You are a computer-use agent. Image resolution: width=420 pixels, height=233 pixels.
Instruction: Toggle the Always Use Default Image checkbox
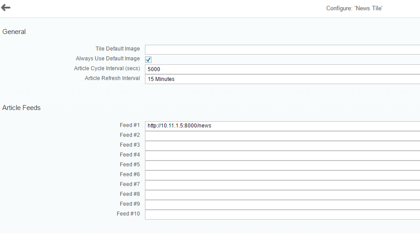pos(149,59)
